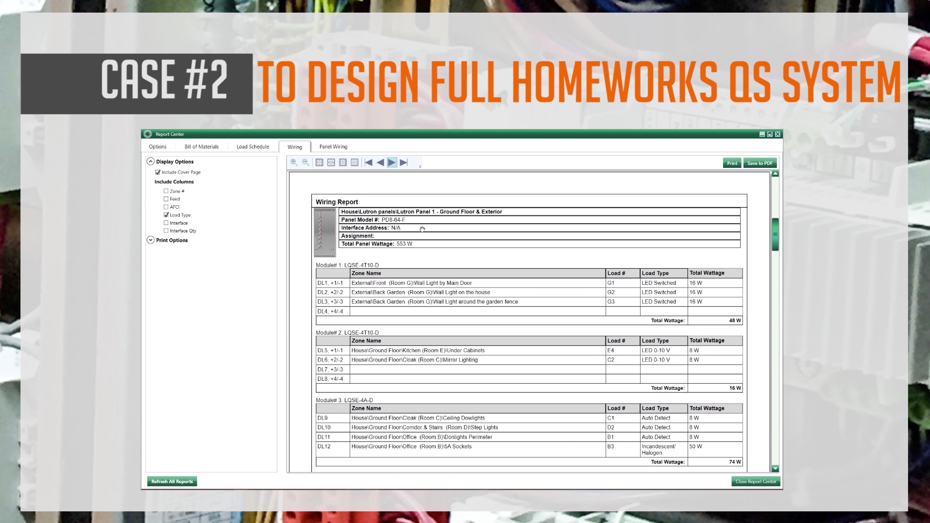Select row 'Wall Light on the house'
The image size is (930, 523).
pyautogui.click(x=529, y=293)
